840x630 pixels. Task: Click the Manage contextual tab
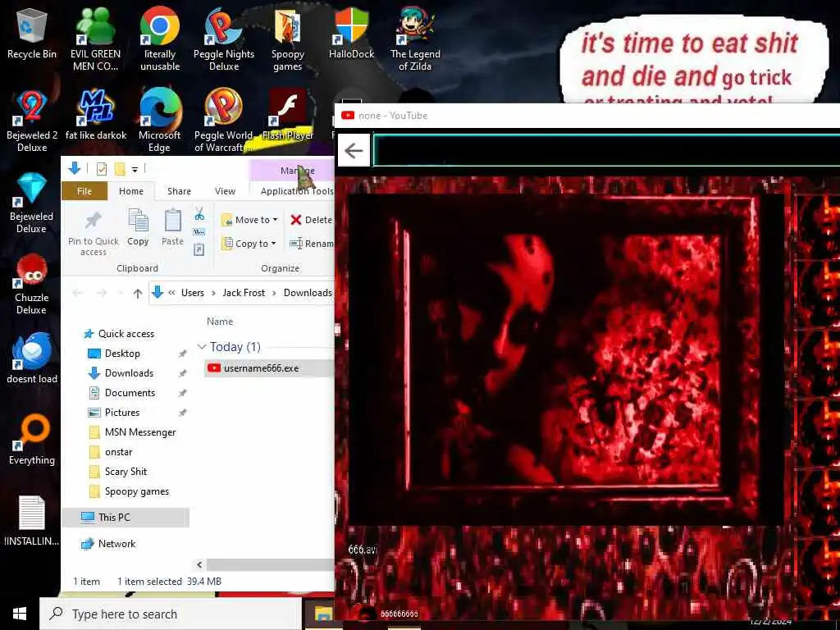(292, 171)
